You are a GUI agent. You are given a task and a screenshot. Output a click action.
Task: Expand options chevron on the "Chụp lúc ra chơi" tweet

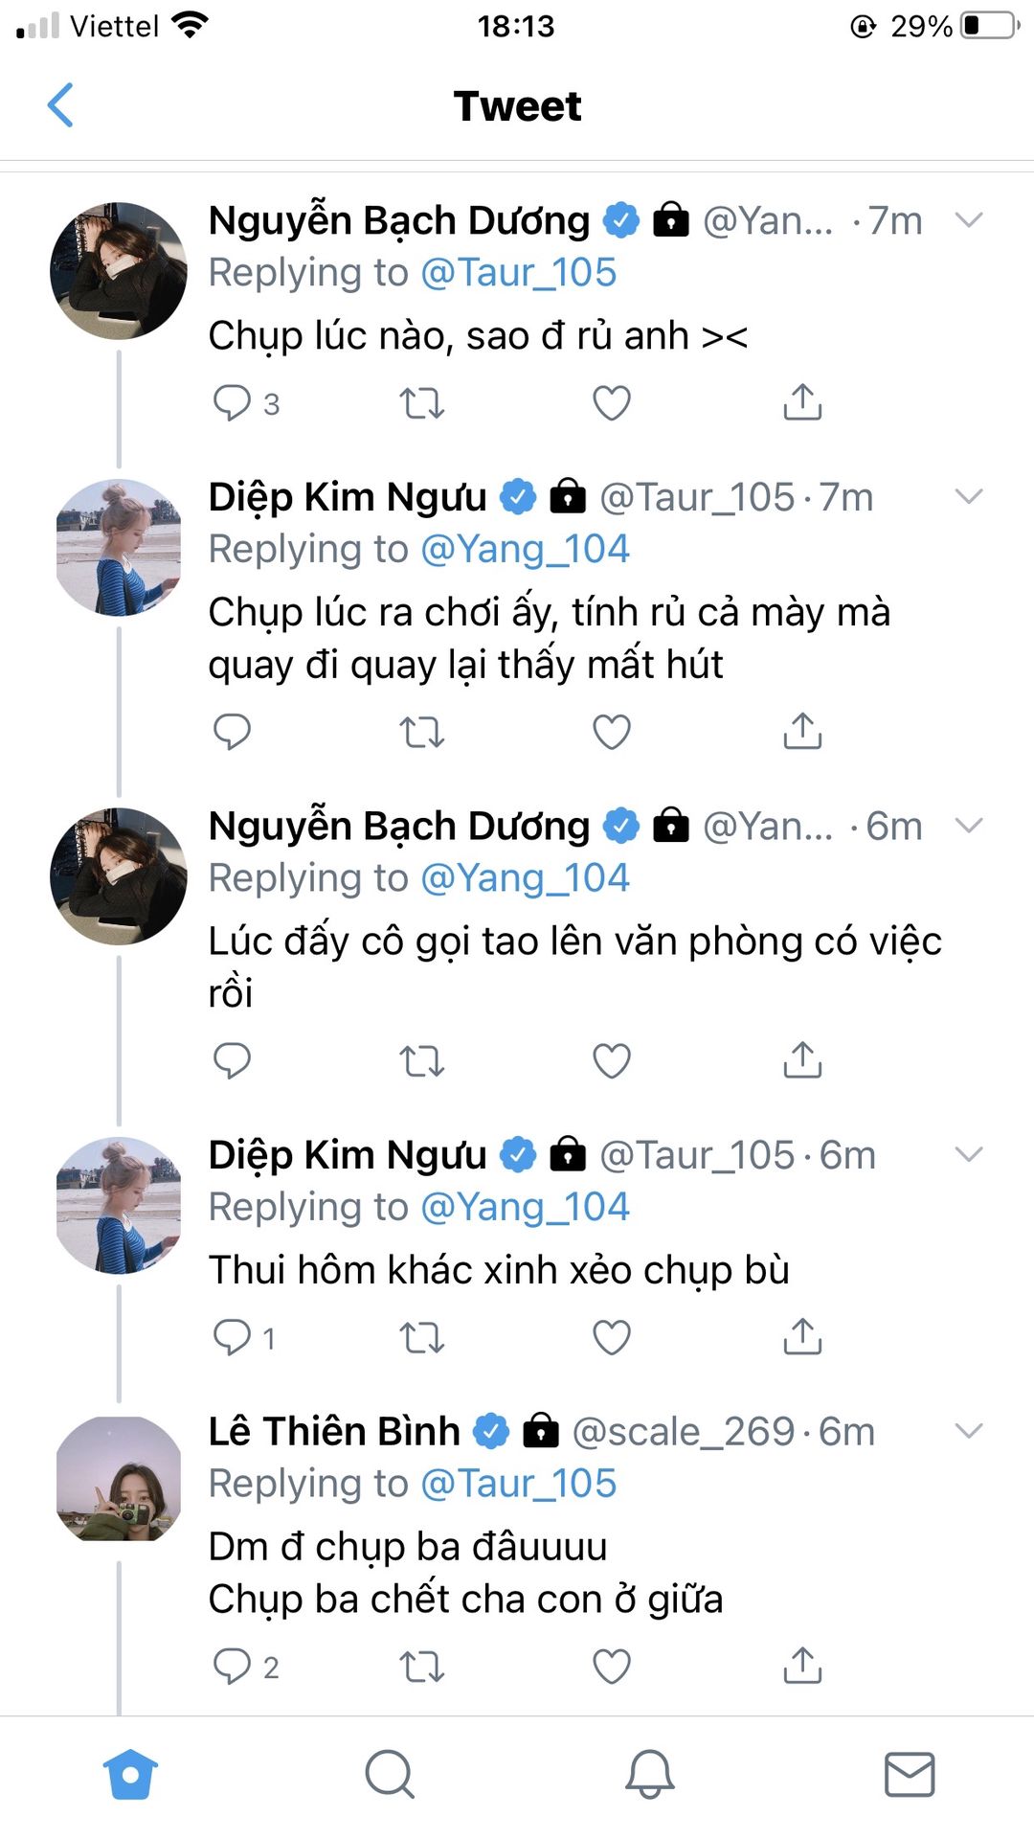969,496
